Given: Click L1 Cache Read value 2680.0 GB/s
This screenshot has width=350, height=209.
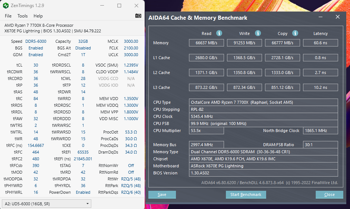Looking at the screenshot, I should pyautogui.click(x=206, y=58).
